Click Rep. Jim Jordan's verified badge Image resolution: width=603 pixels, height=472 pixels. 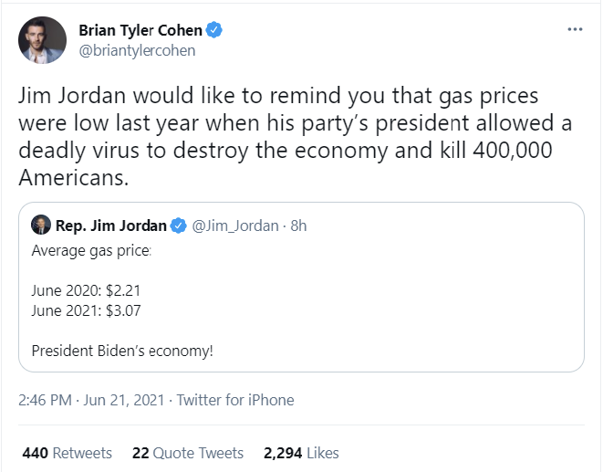pyautogui.click(x=179, y=226)
